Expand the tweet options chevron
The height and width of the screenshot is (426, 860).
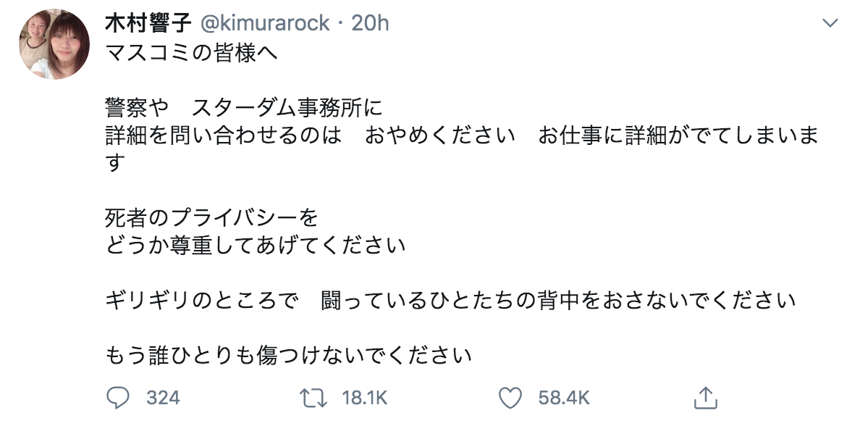click(830, 24)
